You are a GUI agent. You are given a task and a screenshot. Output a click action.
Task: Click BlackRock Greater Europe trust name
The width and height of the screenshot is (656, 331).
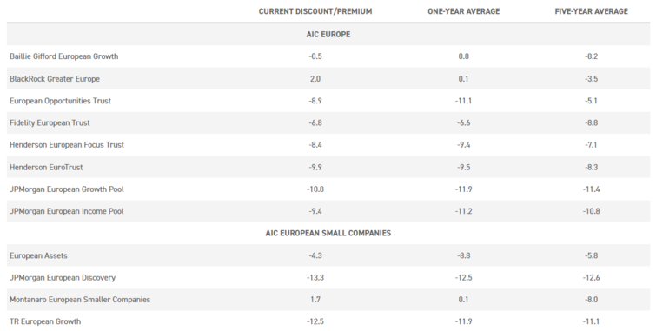[x=55, y=79]
